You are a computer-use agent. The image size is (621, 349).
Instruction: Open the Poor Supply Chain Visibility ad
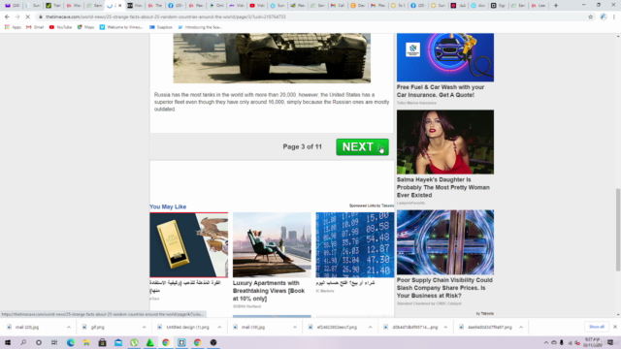click(444, 288)
